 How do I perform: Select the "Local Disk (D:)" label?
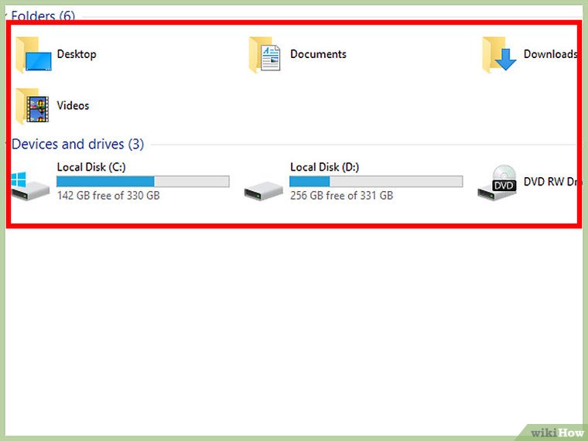click(324, 167)
